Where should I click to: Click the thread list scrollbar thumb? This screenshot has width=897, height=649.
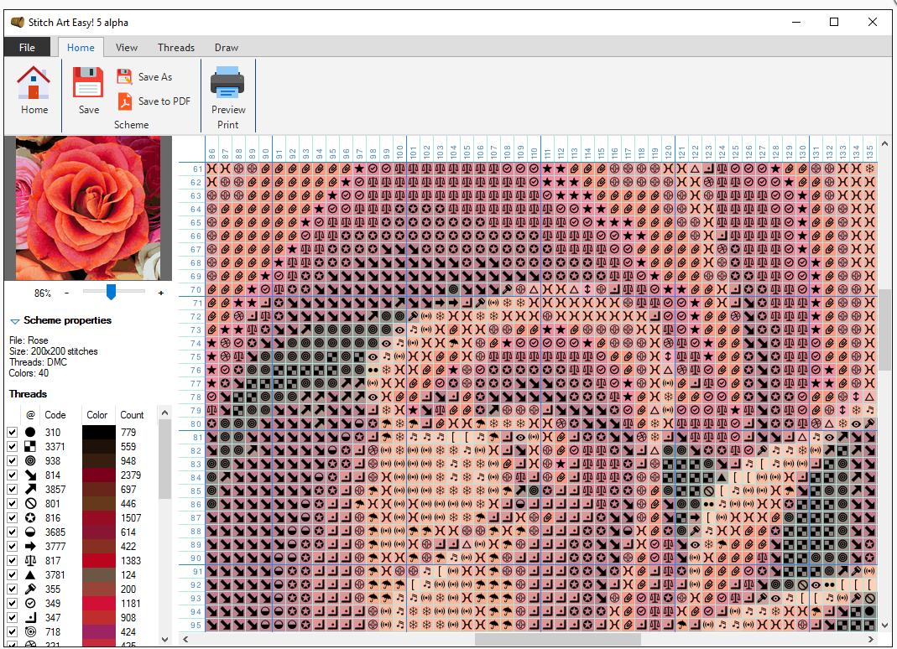[164, 459]
